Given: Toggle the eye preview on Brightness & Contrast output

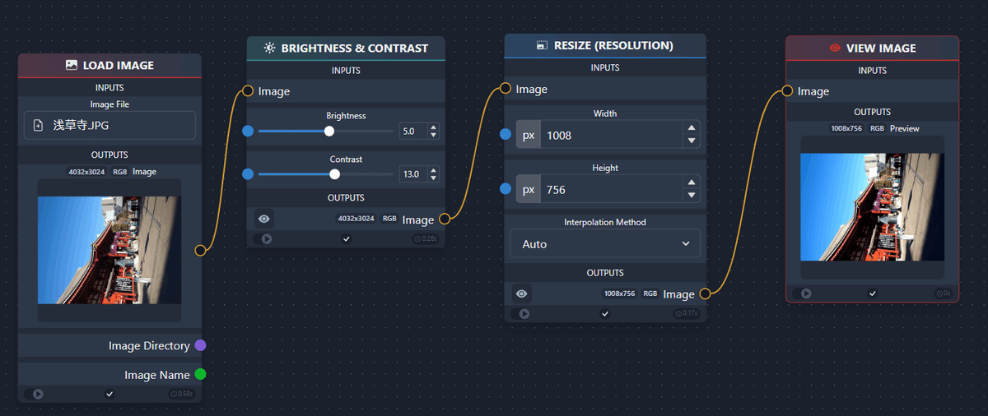Looking at the screenshot, I should 263,220.
